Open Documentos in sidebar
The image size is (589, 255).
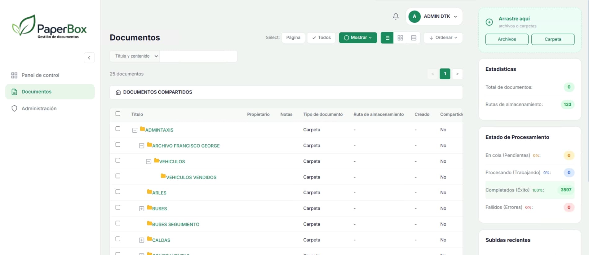pos(50,92)
